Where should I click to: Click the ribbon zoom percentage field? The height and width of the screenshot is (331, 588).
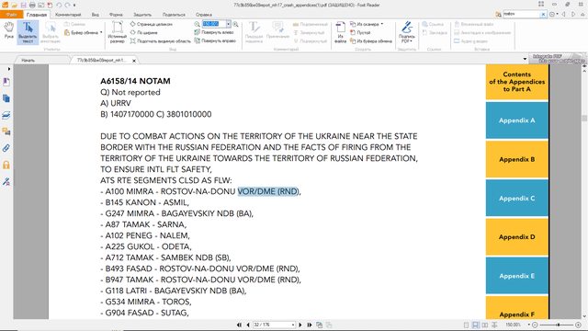[214, 24]
